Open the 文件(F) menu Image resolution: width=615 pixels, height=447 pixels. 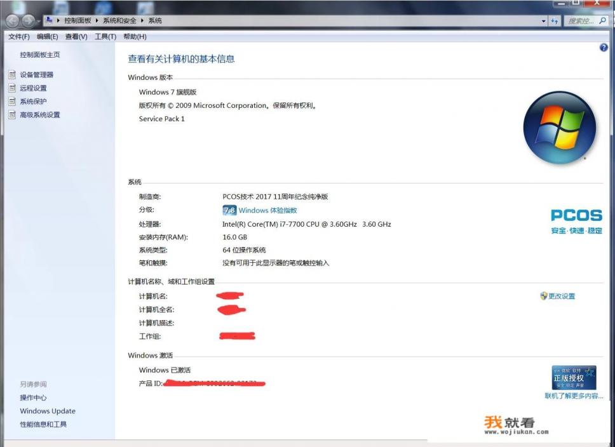pyautogui.click(x=19, y=36)
